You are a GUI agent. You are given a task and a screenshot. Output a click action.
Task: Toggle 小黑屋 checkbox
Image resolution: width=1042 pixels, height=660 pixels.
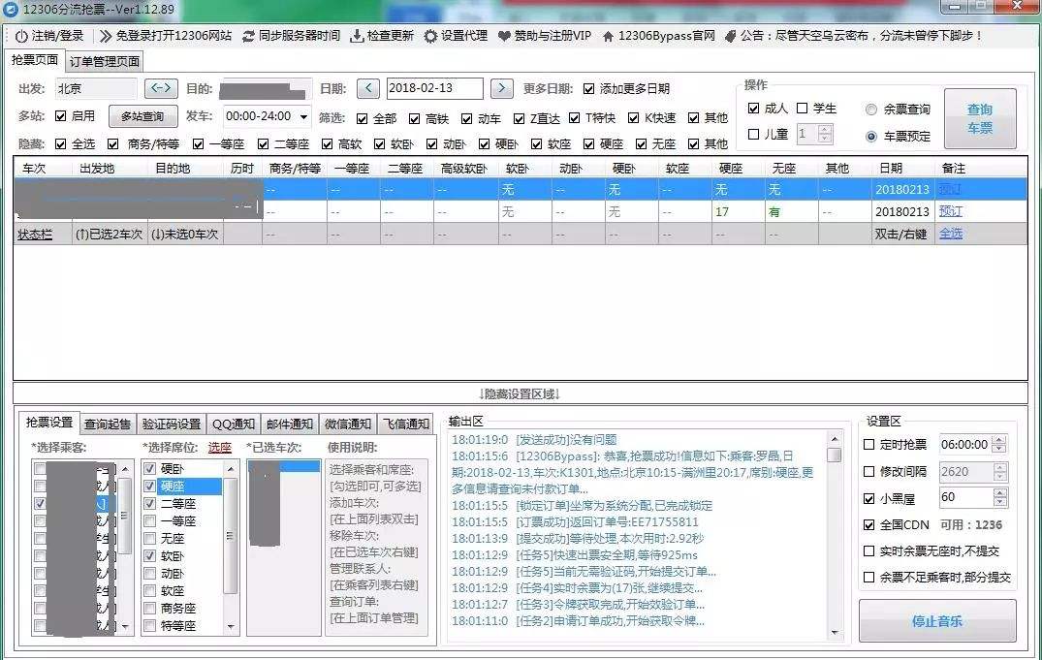pos(868,498)
